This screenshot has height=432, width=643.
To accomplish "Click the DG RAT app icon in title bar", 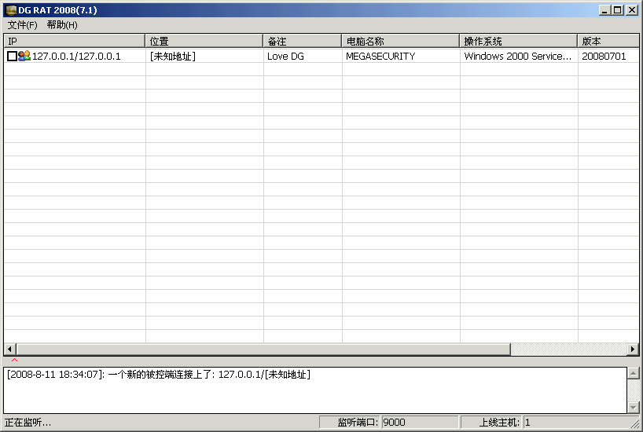I will coord(11,10).
